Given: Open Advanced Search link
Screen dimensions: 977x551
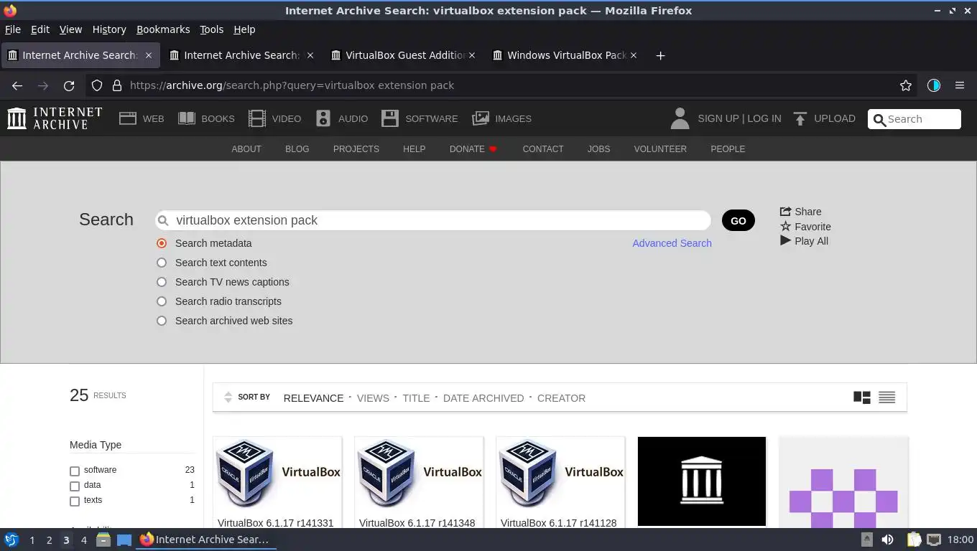Looking at the screenshot, I should 672,243.
